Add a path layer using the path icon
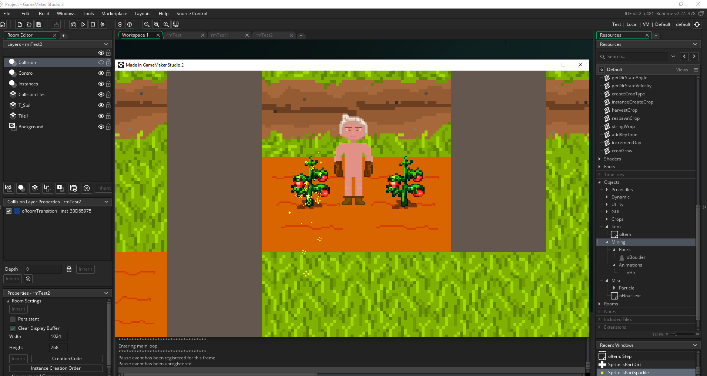Screen dimensions: 707x376 pyautogui.click(x=47, y=188)
